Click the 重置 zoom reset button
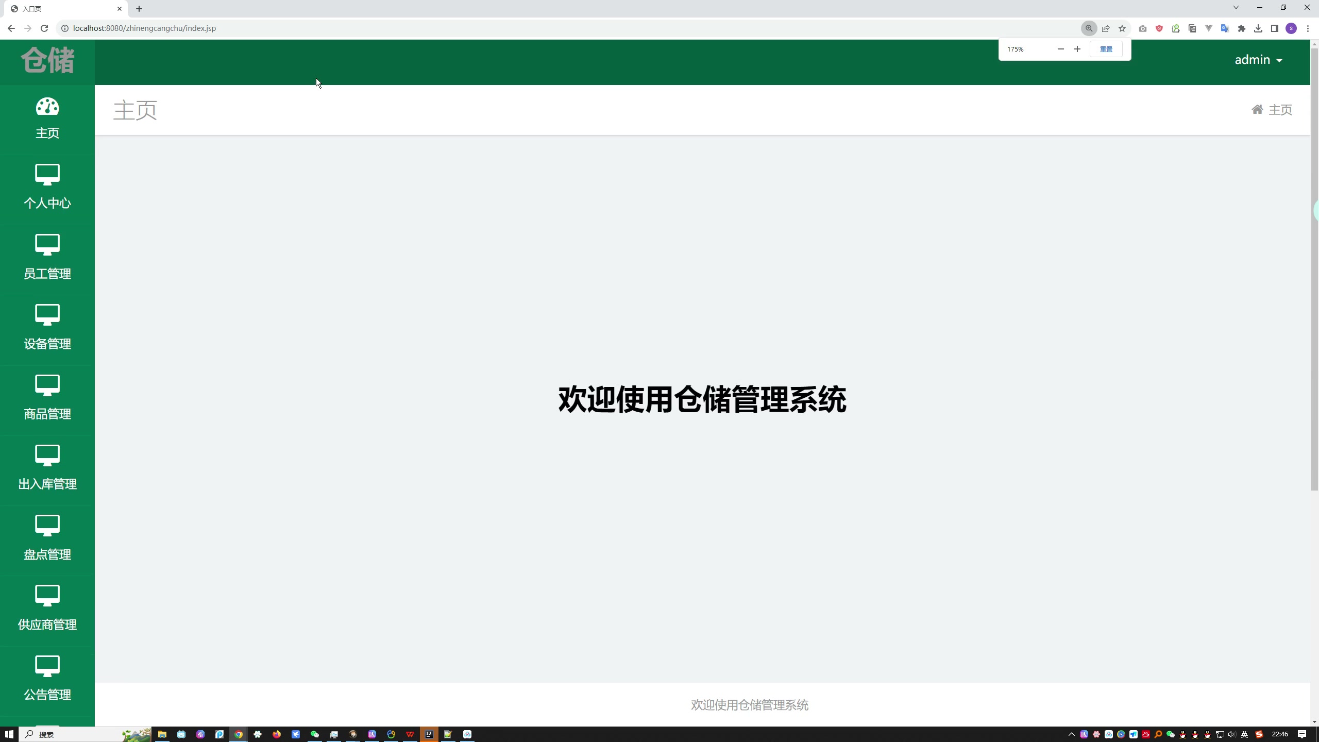 click(x=1106, y=49)
